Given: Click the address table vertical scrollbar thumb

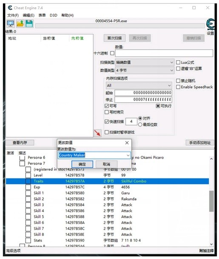Looking at the screenshot, I should click(x=211, y=201).
